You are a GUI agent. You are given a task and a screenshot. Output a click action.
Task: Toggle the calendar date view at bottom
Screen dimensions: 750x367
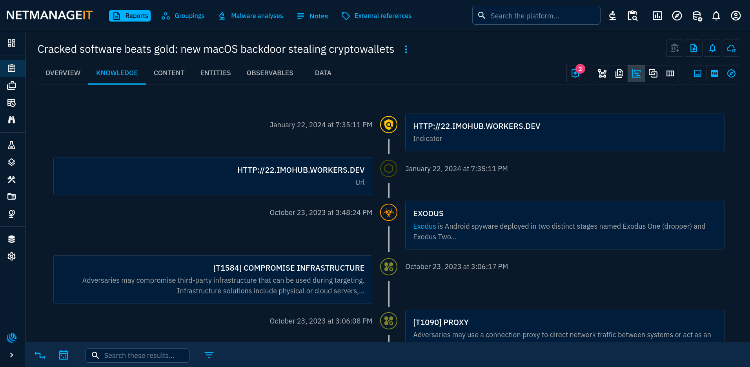(64, 355)
